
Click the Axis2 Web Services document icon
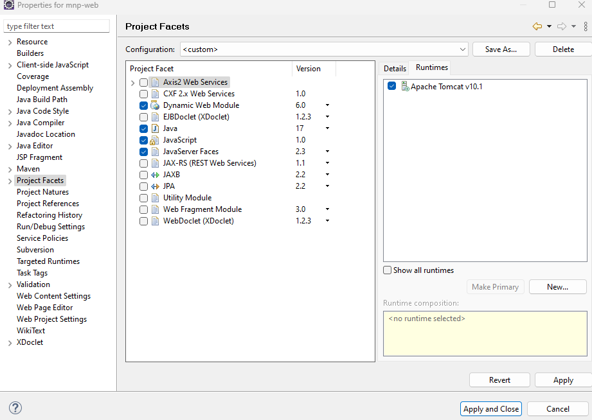155,82
